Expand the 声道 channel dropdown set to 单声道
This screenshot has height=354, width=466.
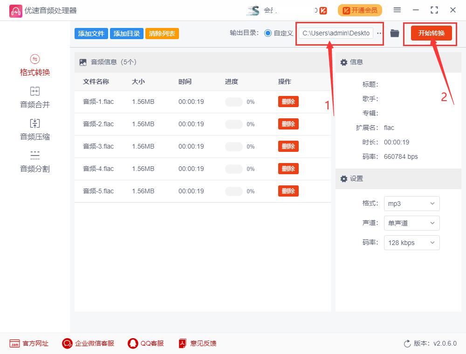click(411, 223)
